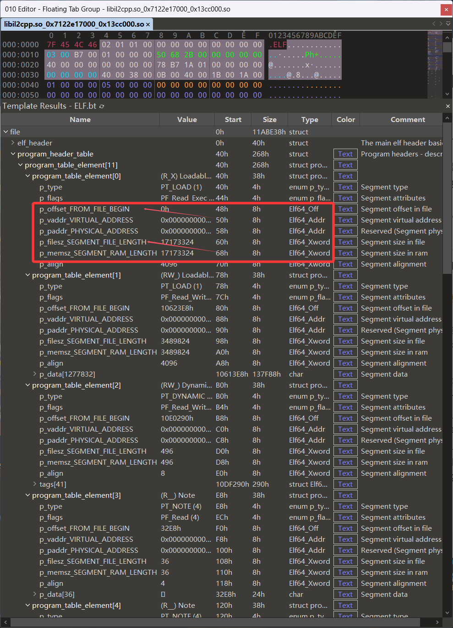Click the Value column header
The image size is (453, 628).
(187, 119)
